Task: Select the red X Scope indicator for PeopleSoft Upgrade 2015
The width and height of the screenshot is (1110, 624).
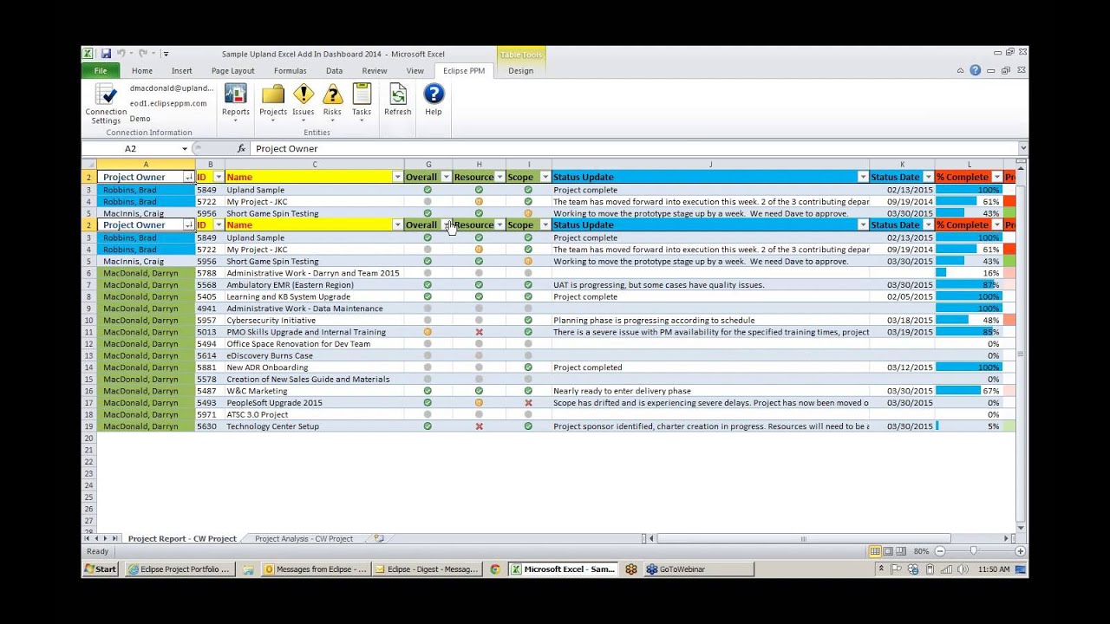Action: coord(528,403)
